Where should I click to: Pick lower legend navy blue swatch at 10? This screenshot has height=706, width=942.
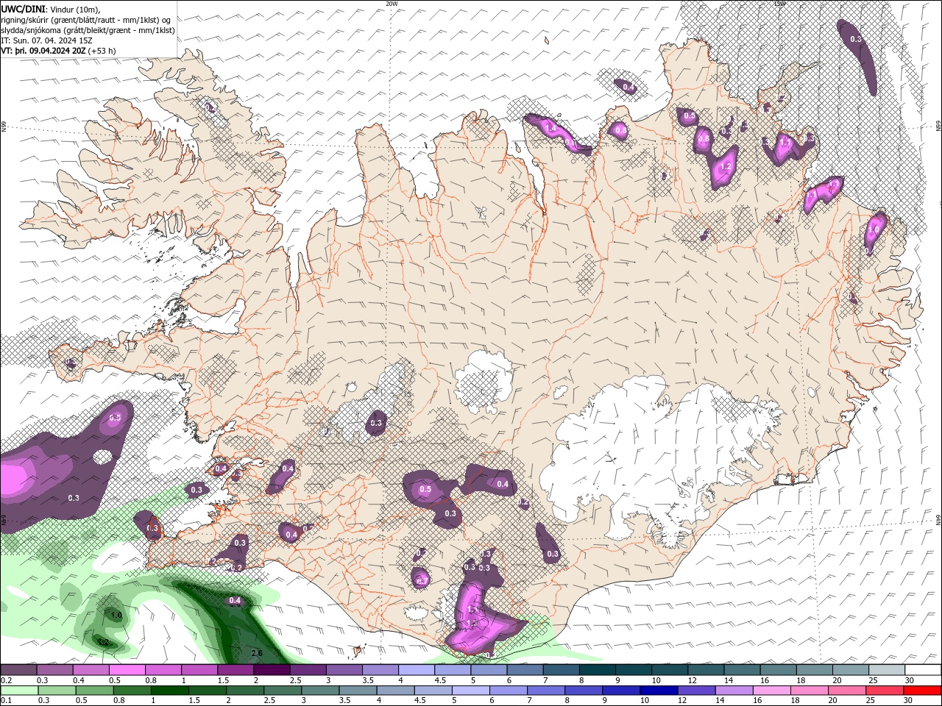(x=659, y=691)
